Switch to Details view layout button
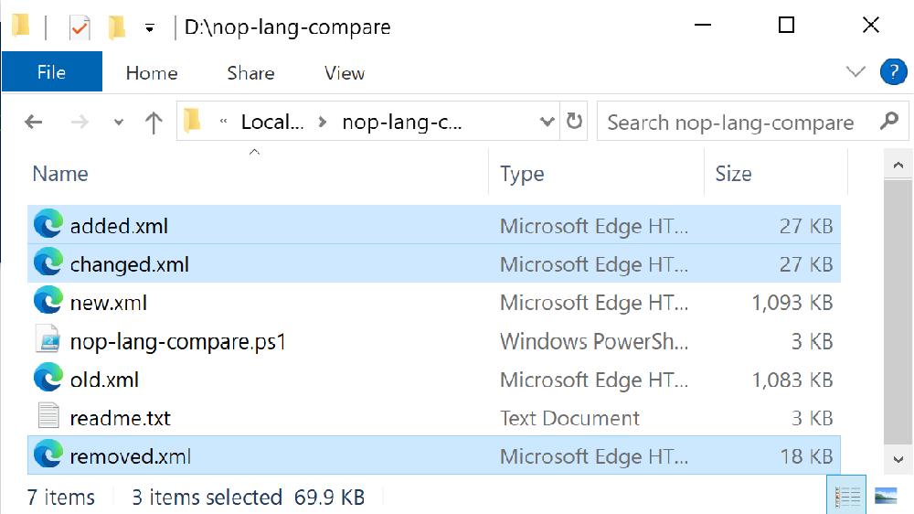914x514 pixels. click(847, 497)
